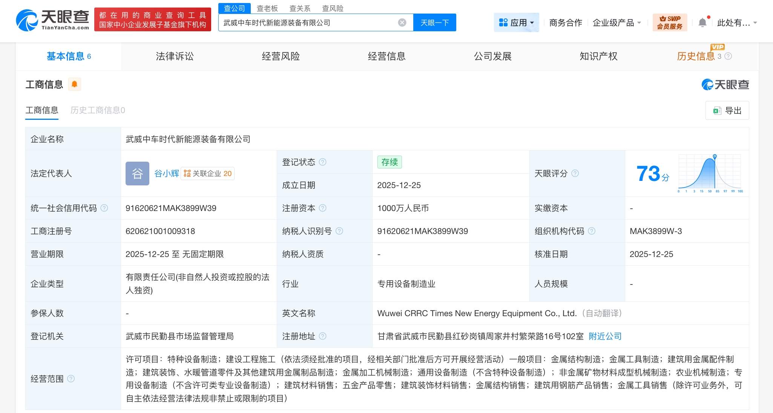Click the 天眼查 watermark logo in panel
773x413 pixels.
click(725, 84)
